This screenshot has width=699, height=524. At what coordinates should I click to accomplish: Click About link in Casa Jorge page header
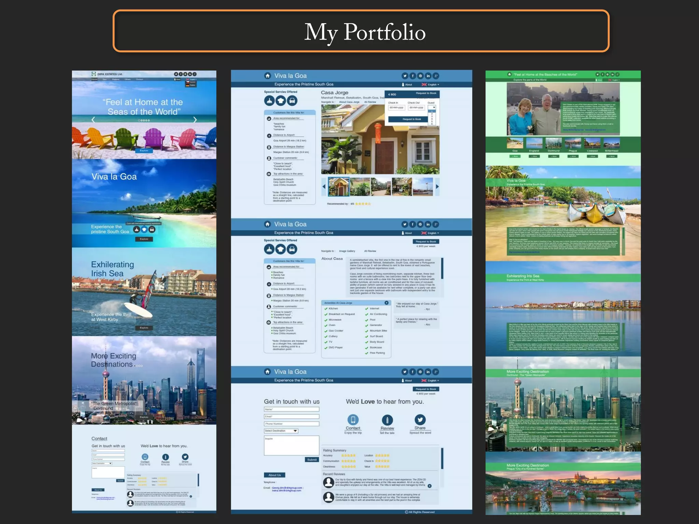point(407,85)
